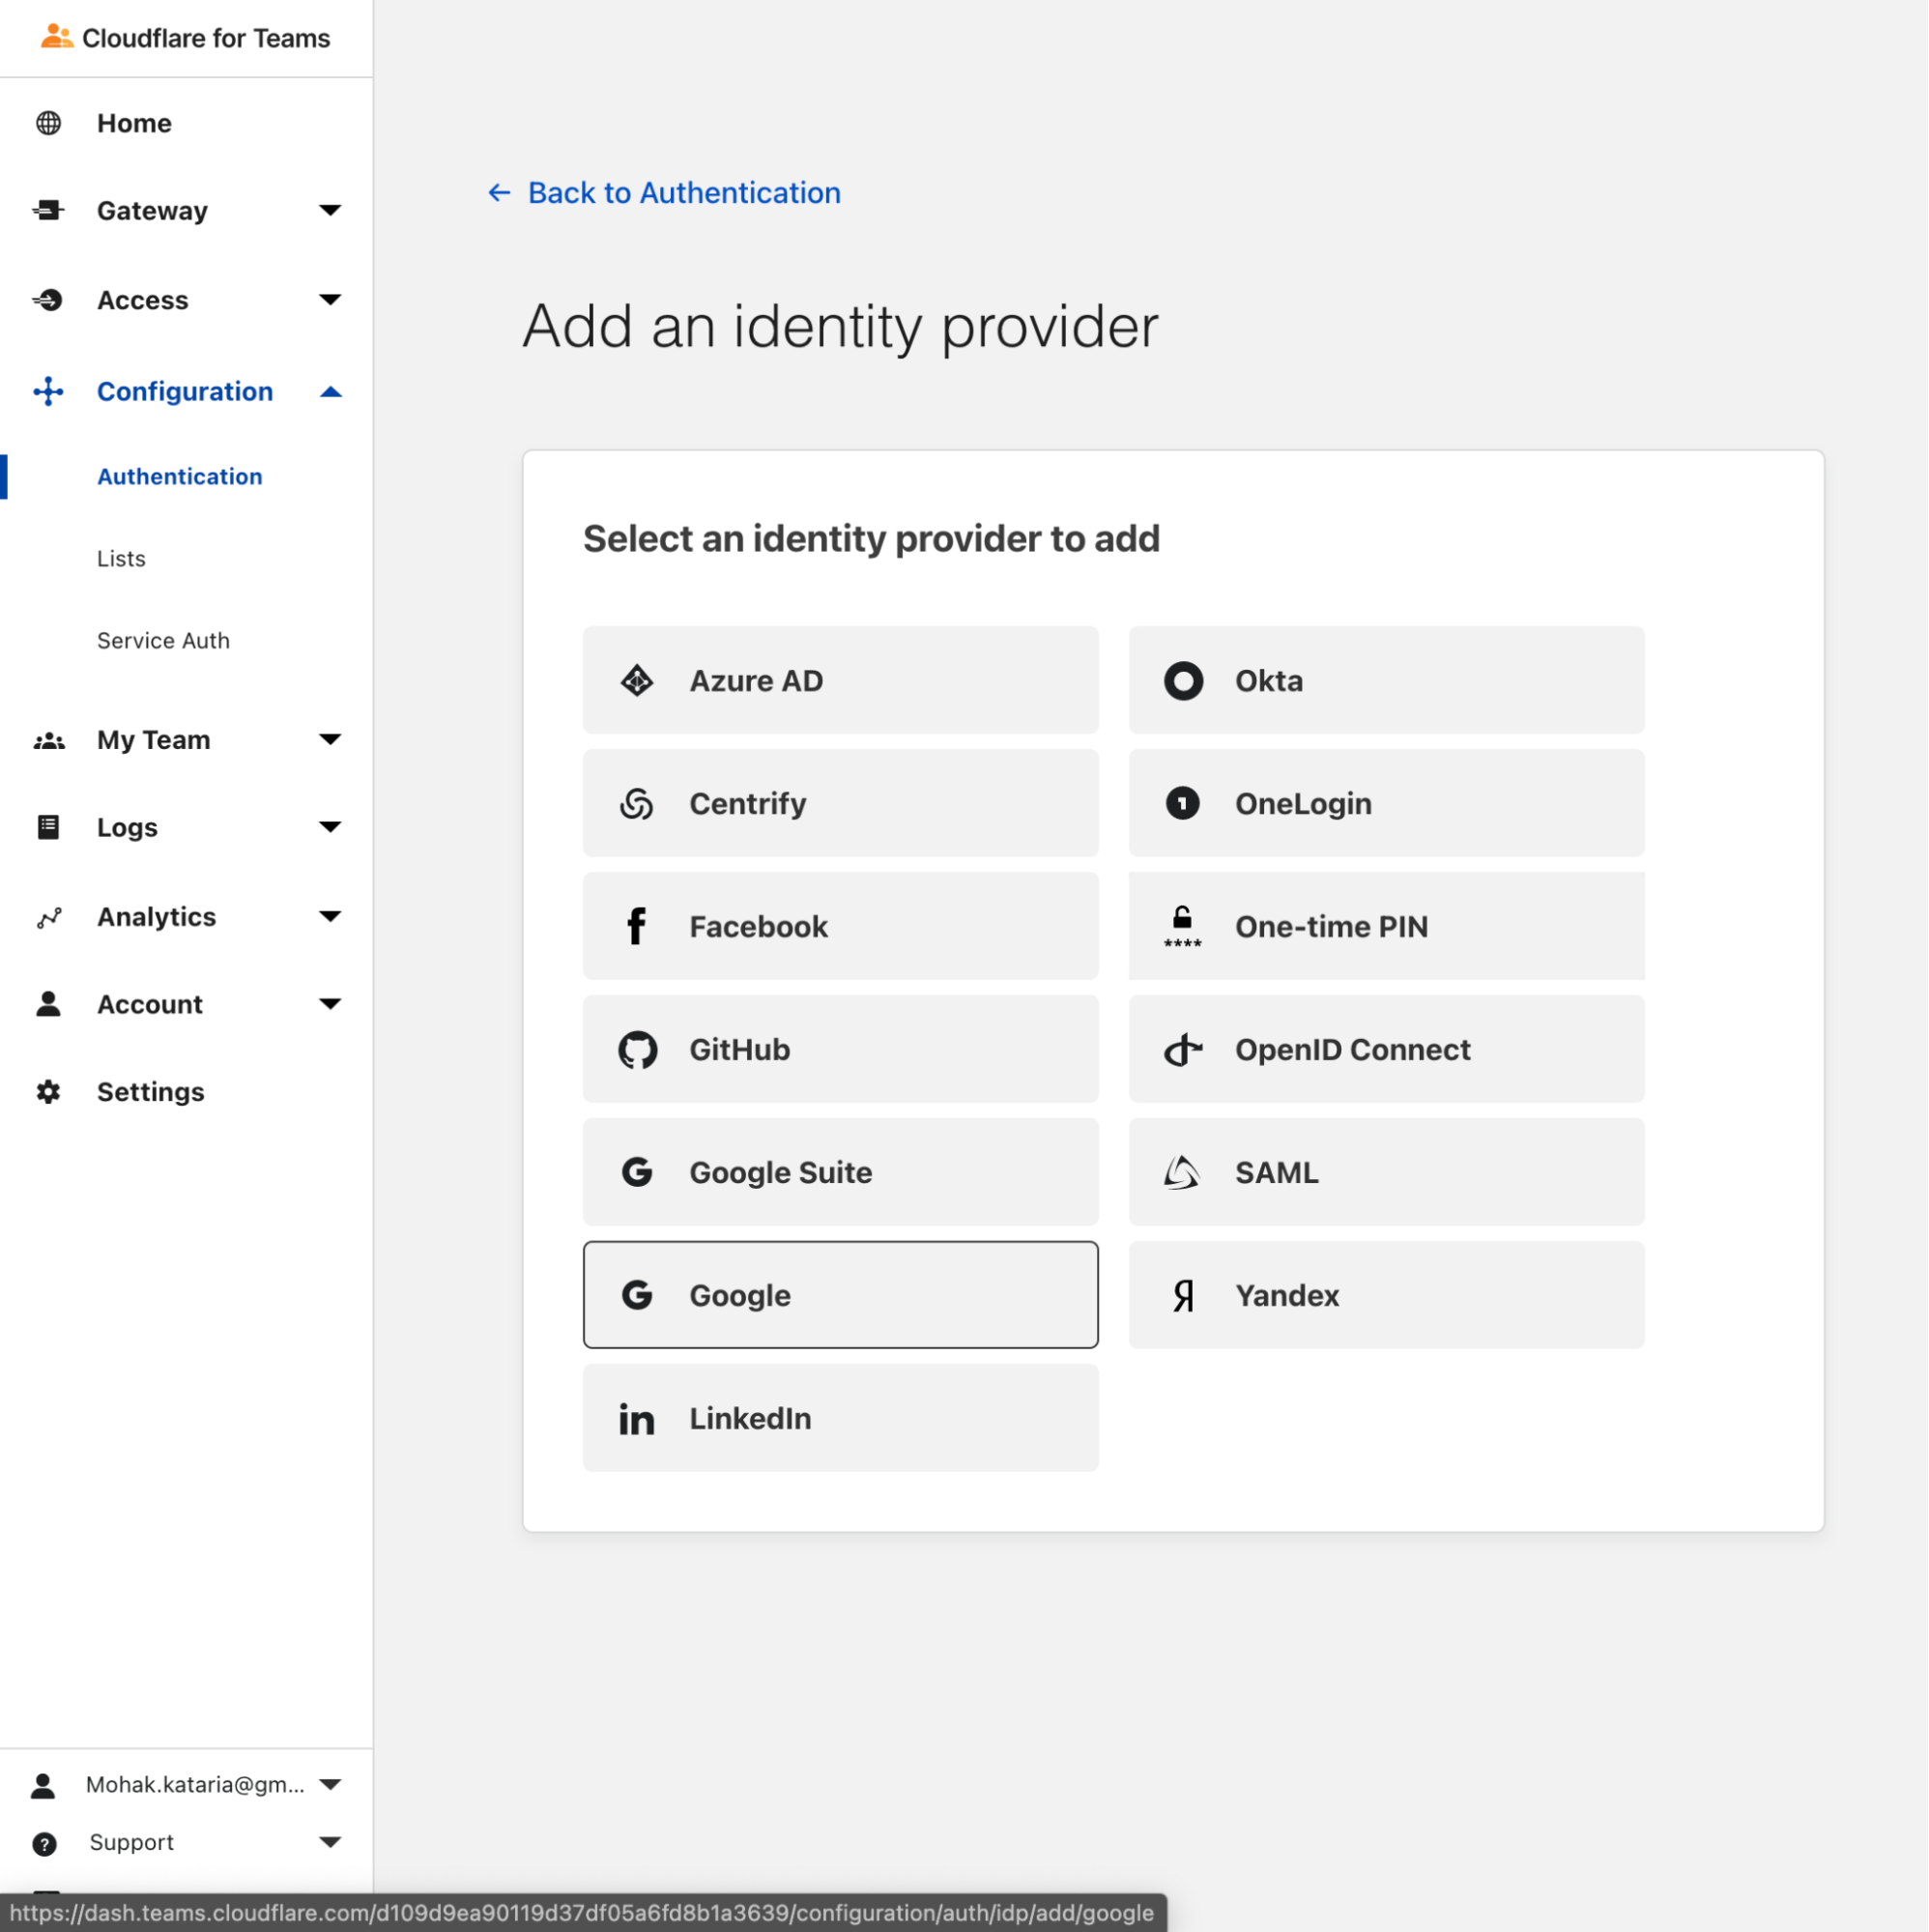
Task: Select the LinkedIn provider label
Action: click(751, 1419)
